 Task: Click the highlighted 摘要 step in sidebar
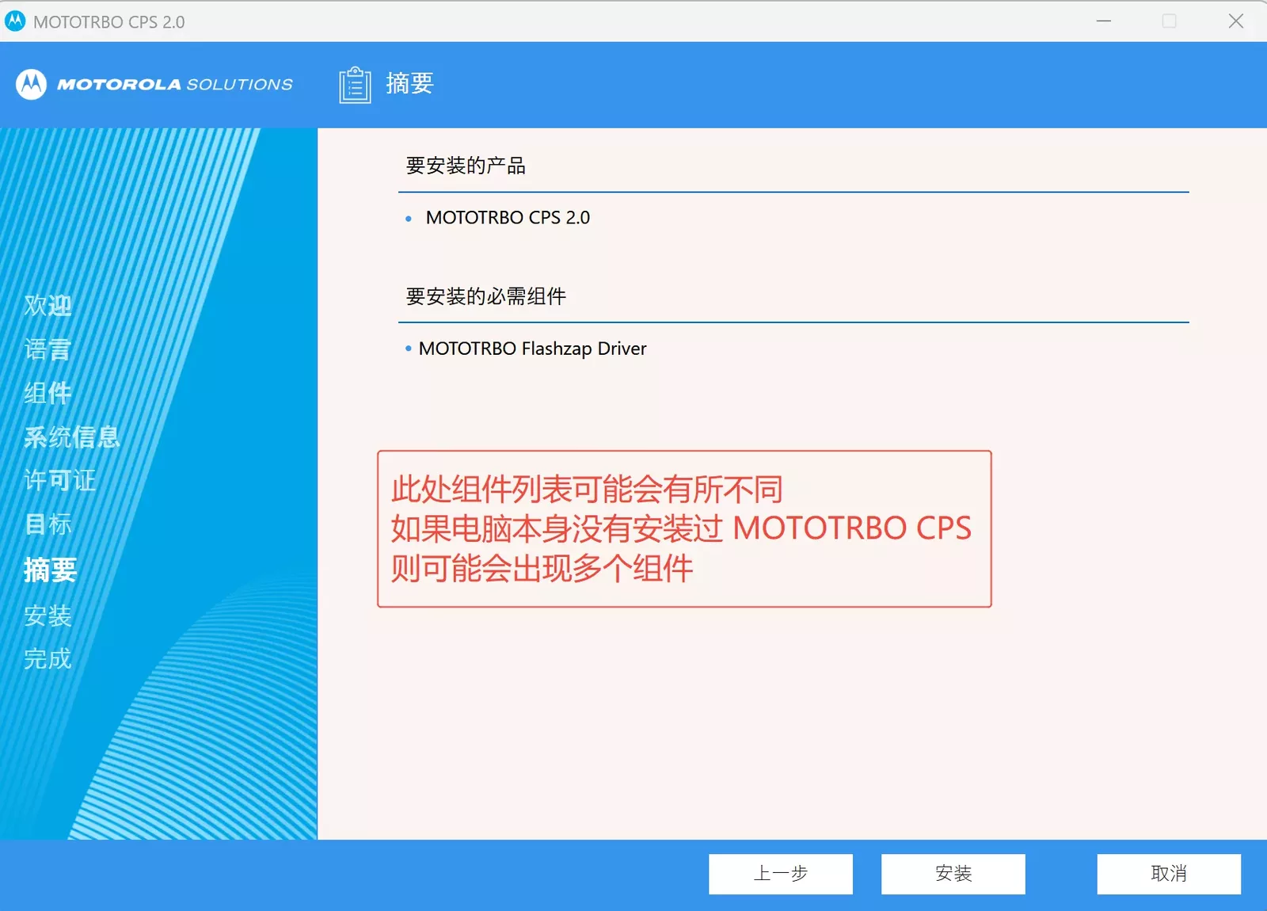click(x=50, y=570)
